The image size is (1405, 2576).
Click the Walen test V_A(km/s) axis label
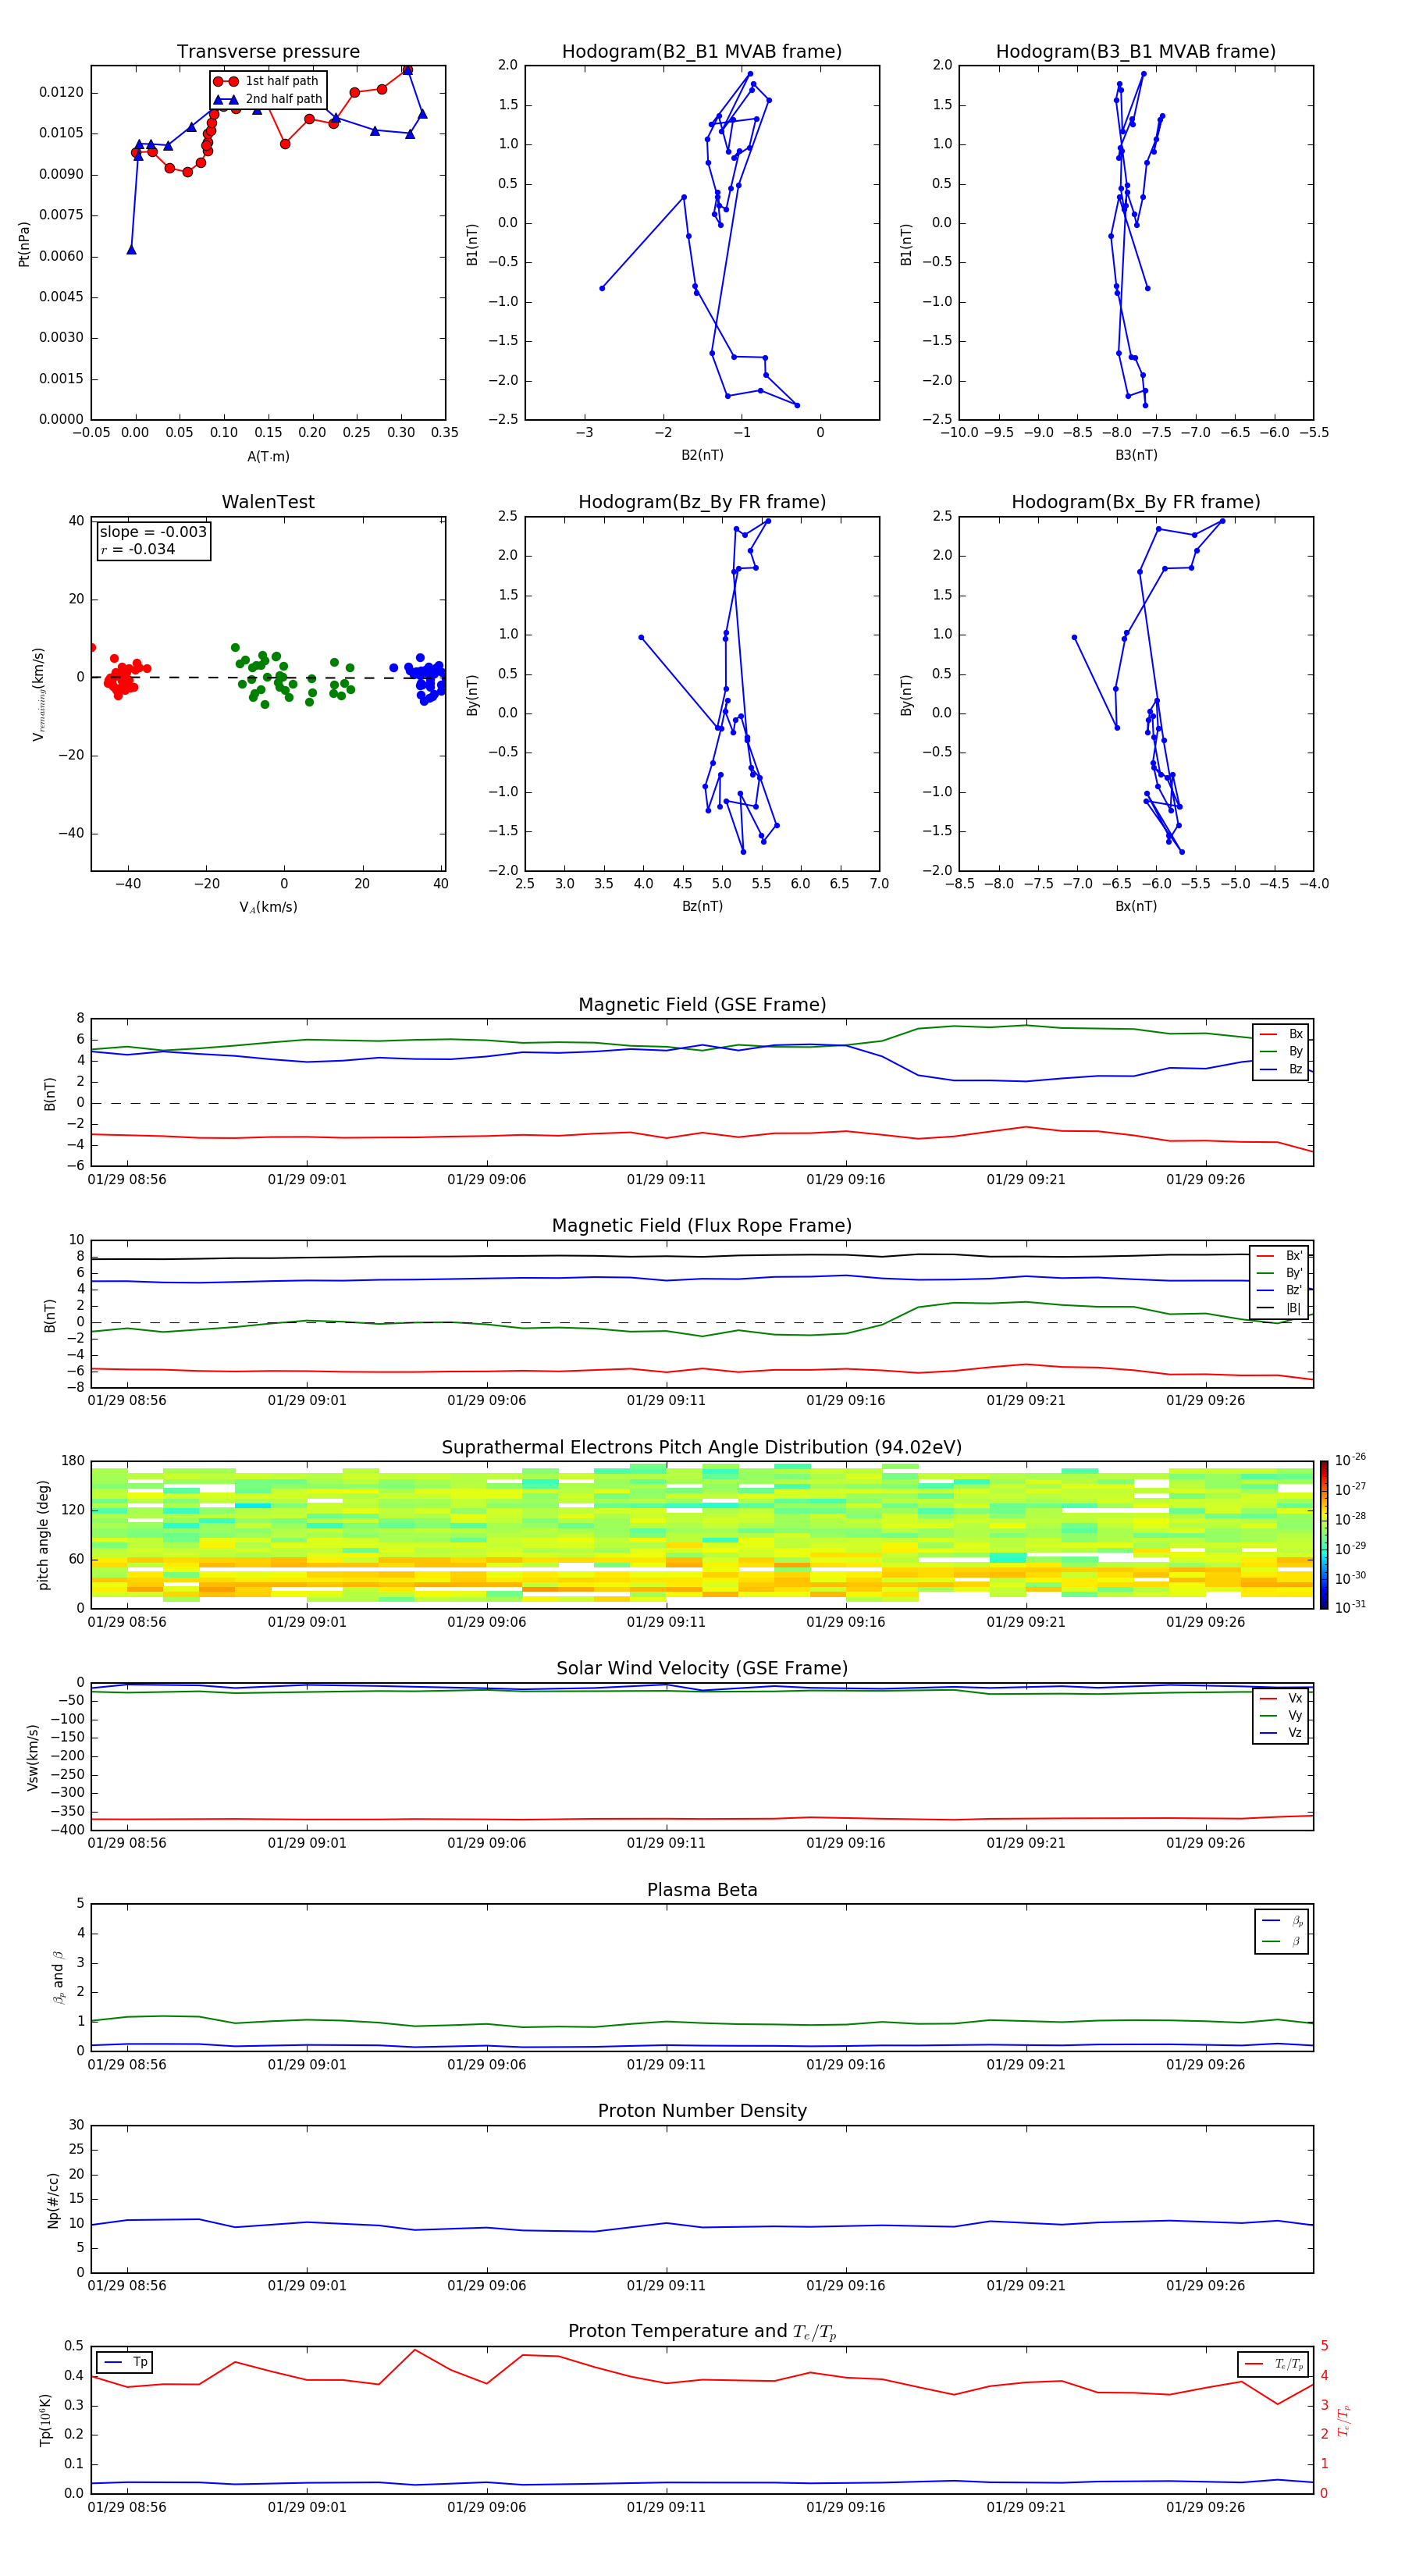[x=268, y=907]
